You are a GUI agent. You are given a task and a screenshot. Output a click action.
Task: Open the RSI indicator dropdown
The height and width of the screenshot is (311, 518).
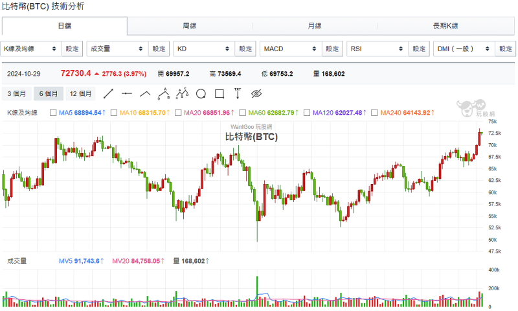coord(377,49)
